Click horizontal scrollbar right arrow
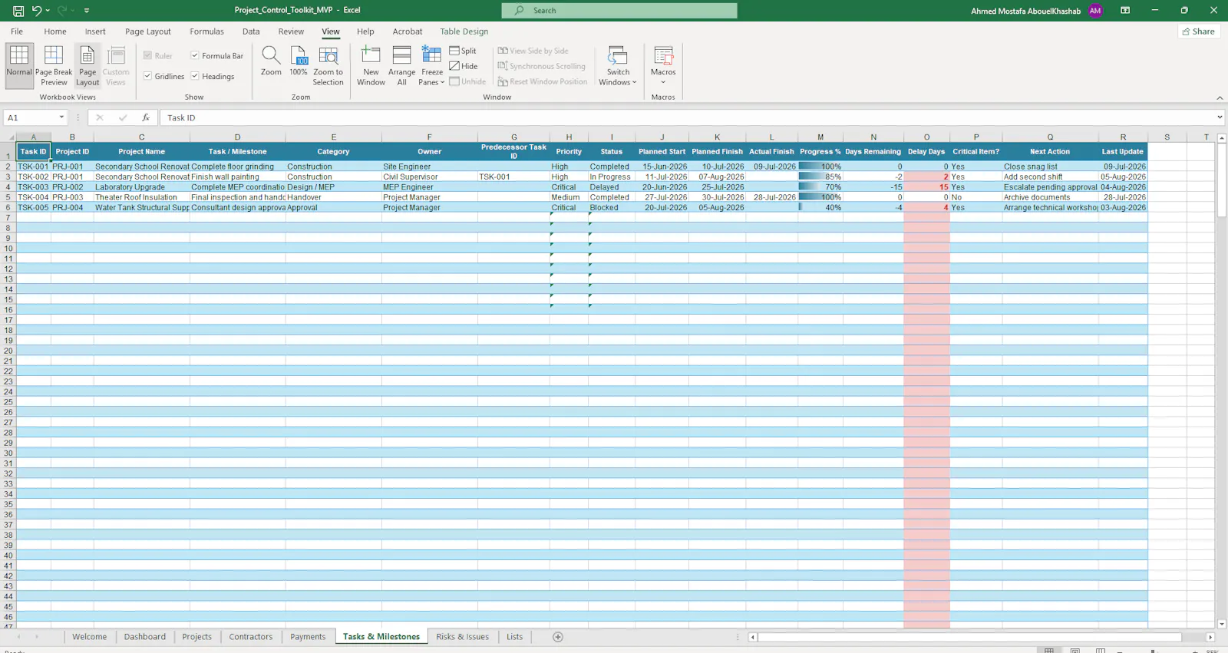Image resolution: width=1228 pixels, height=653 pixels. pos(1210,637)
